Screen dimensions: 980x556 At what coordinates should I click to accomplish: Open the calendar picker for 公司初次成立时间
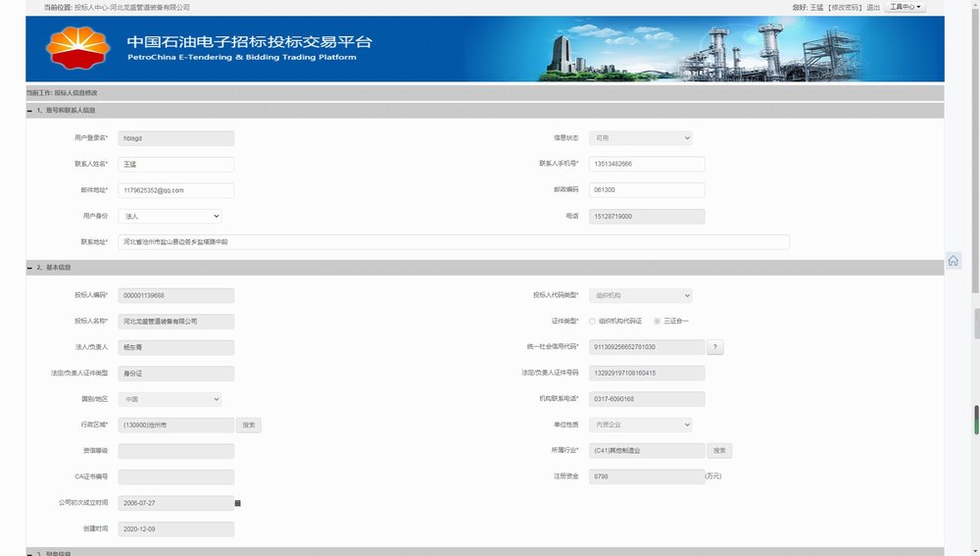(x=237, y=503)
